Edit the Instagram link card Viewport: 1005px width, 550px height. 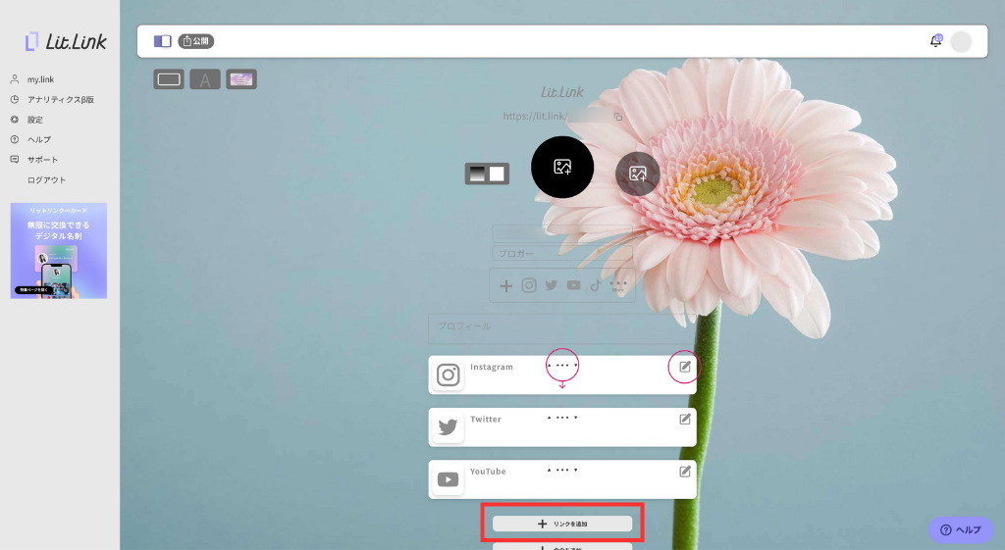click(x=684, y=367)
